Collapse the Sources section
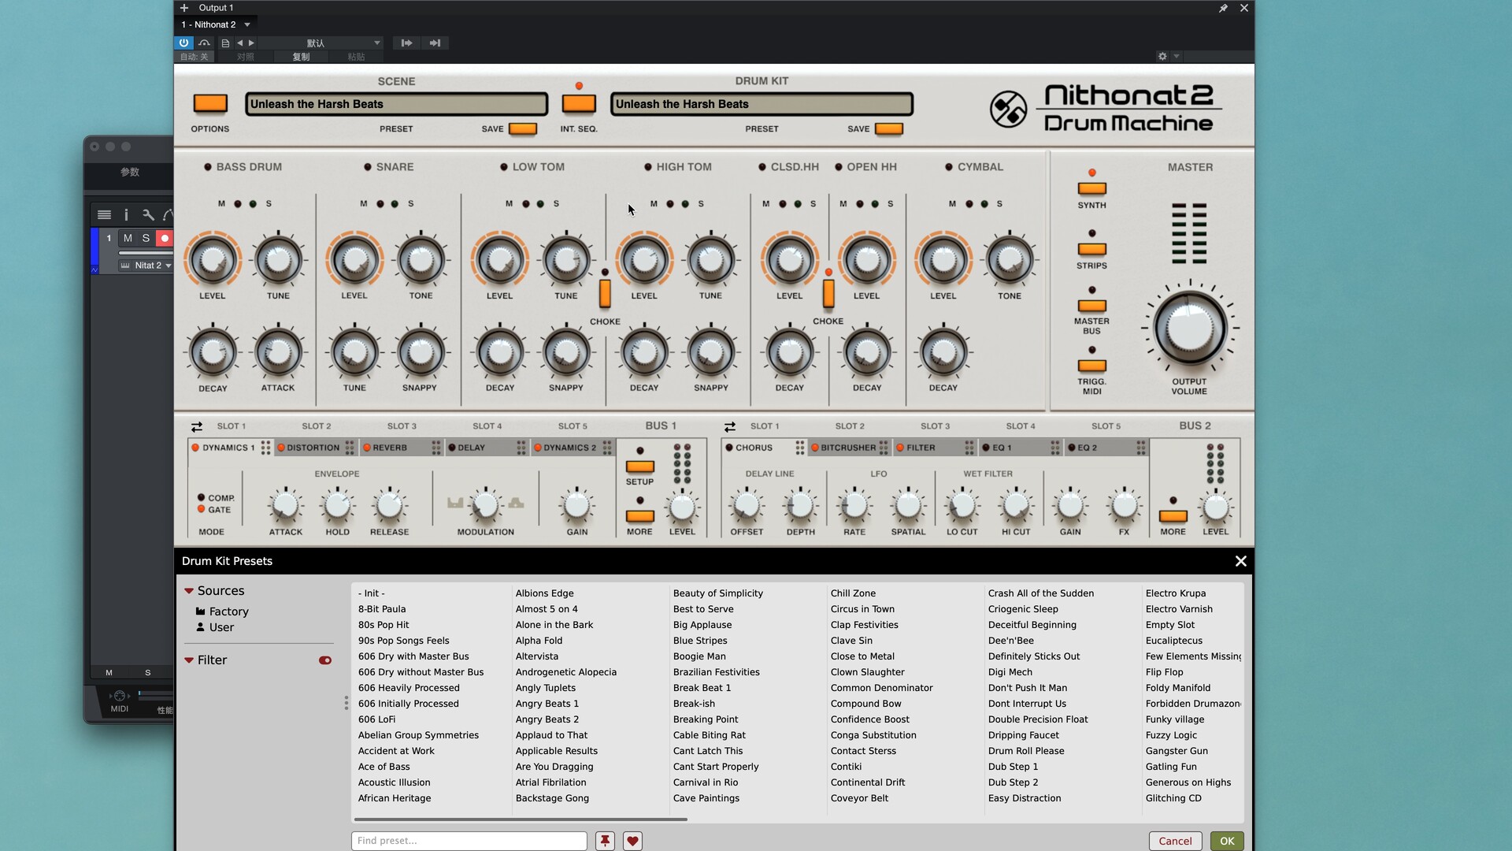Screen dimensions: 1512x851 189,591
